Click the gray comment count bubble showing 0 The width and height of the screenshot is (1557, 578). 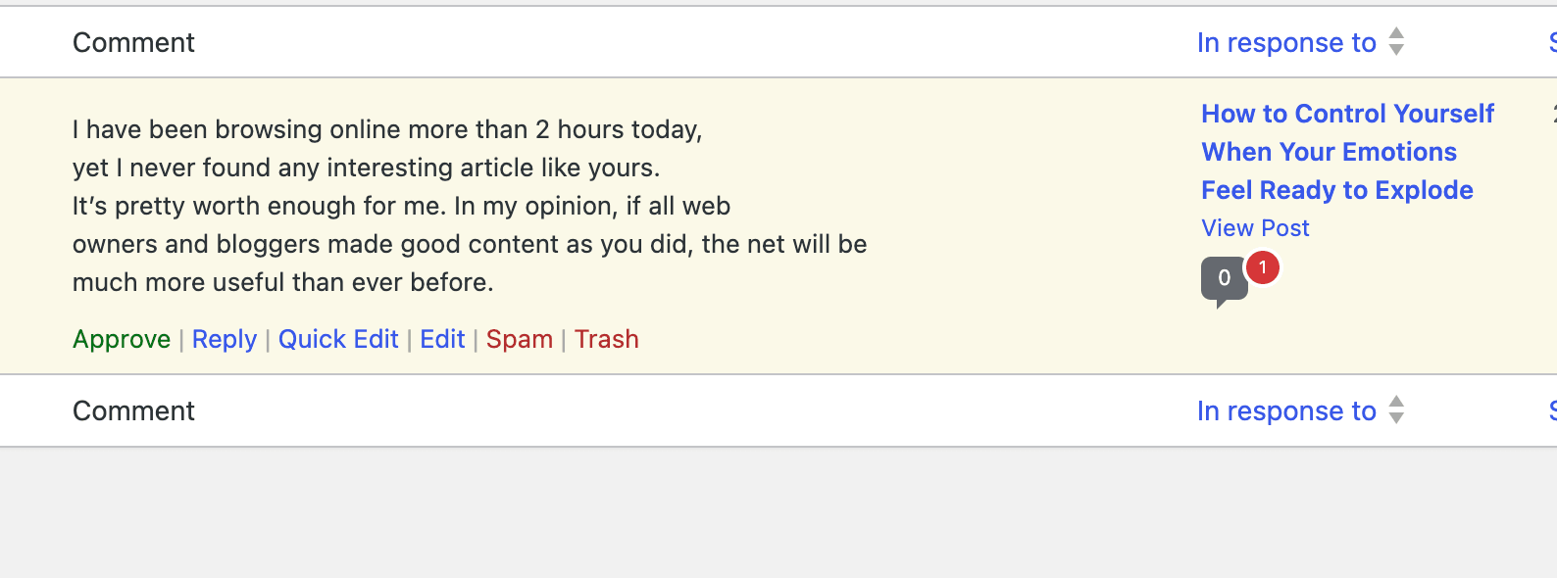[1223, 279]
